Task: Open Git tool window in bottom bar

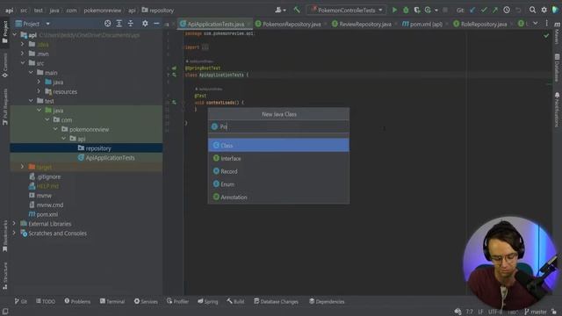Action: tap(21, 301)
